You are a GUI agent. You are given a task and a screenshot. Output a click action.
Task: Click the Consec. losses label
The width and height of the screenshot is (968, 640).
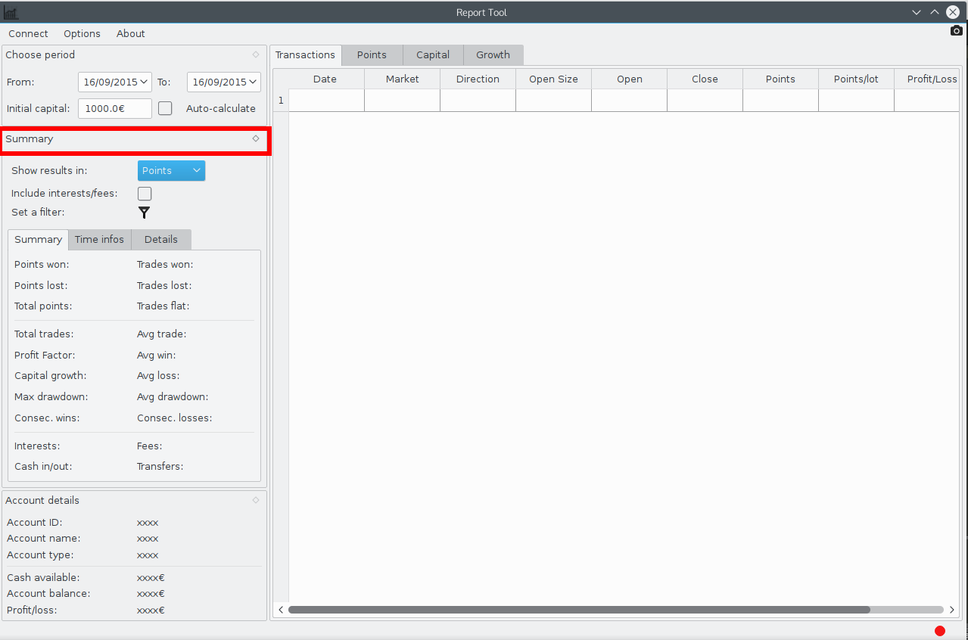point(174,418)
